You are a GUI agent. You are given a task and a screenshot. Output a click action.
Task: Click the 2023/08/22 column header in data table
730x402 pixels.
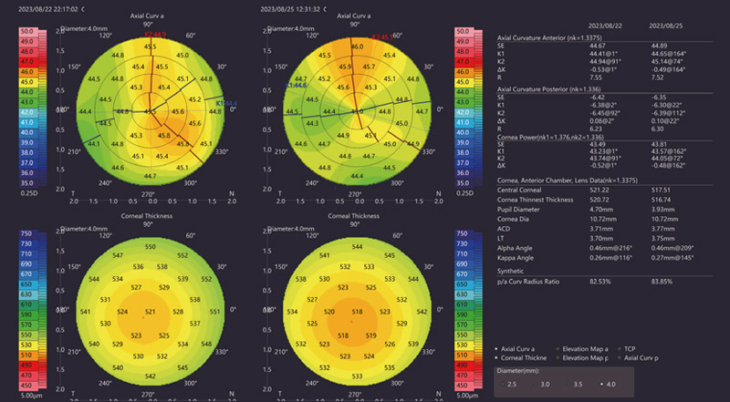tap(603, 26)
